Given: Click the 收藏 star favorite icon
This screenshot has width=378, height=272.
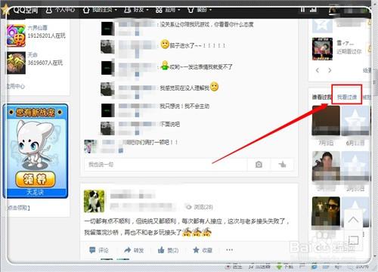Looking at the screenshot, I should point(196,250).
